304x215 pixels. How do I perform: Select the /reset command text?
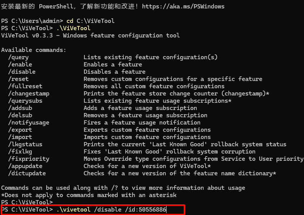click(18, 79)
